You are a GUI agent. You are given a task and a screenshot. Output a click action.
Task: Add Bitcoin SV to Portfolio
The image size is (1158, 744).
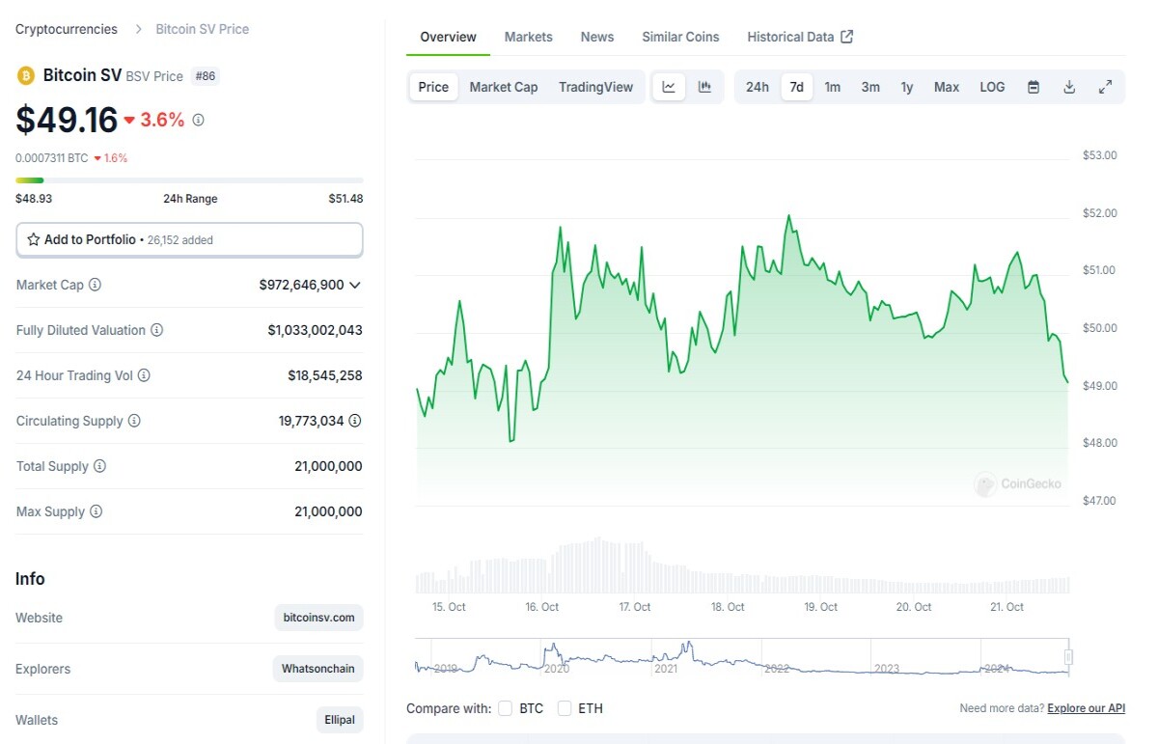click(189, 239)
